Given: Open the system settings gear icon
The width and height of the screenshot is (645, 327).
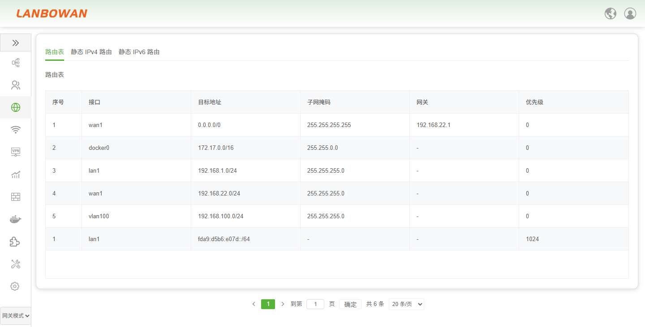Looking at the screenshot, I should (15, 286).
